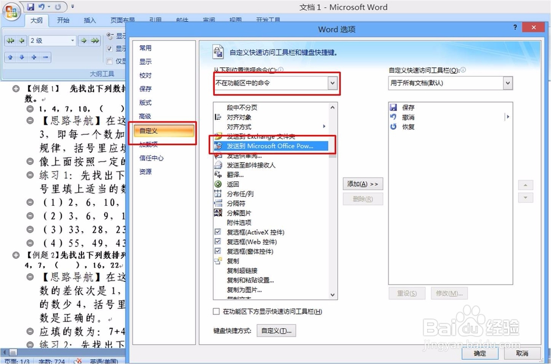Open the quick access toolbar customize arrow

73,7
